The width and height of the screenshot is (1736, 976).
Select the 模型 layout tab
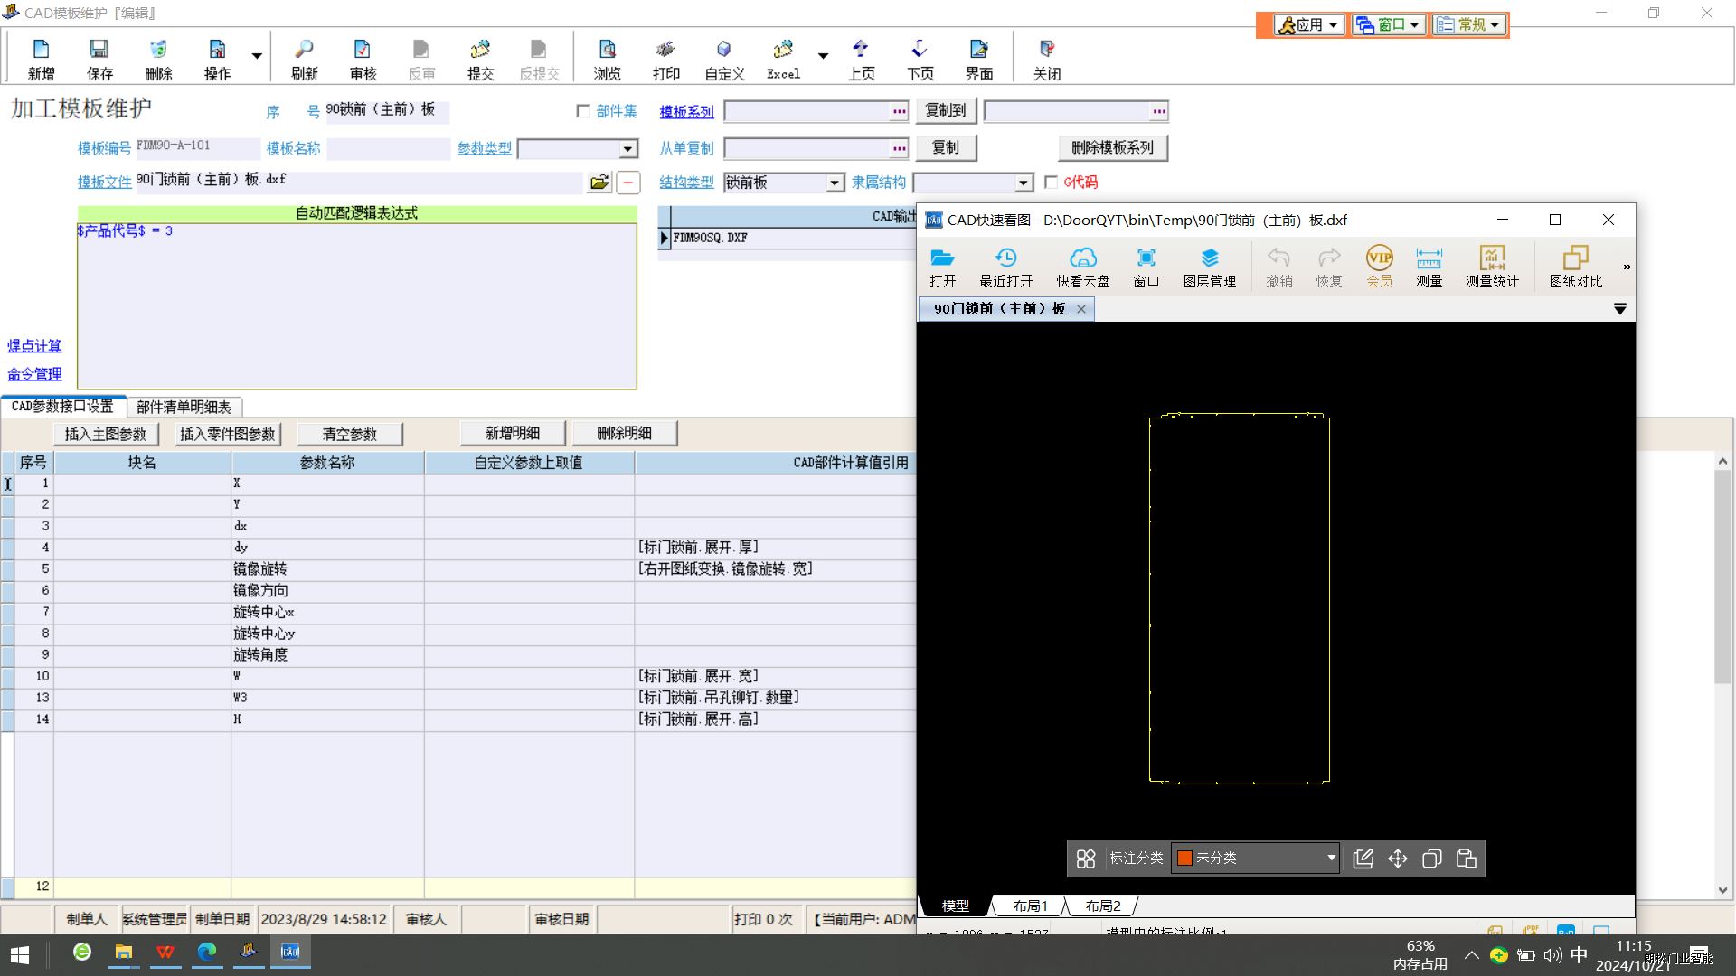click(x=955, y=906)
